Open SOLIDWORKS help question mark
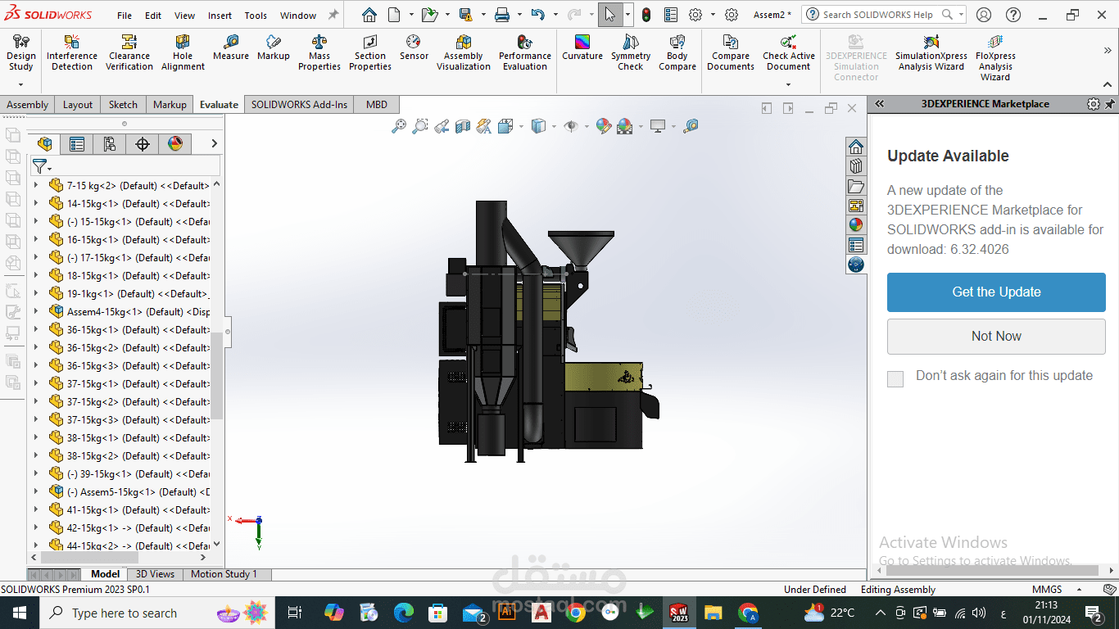The width and height of the screenshot is (1119, 629). click(1013, 15)
